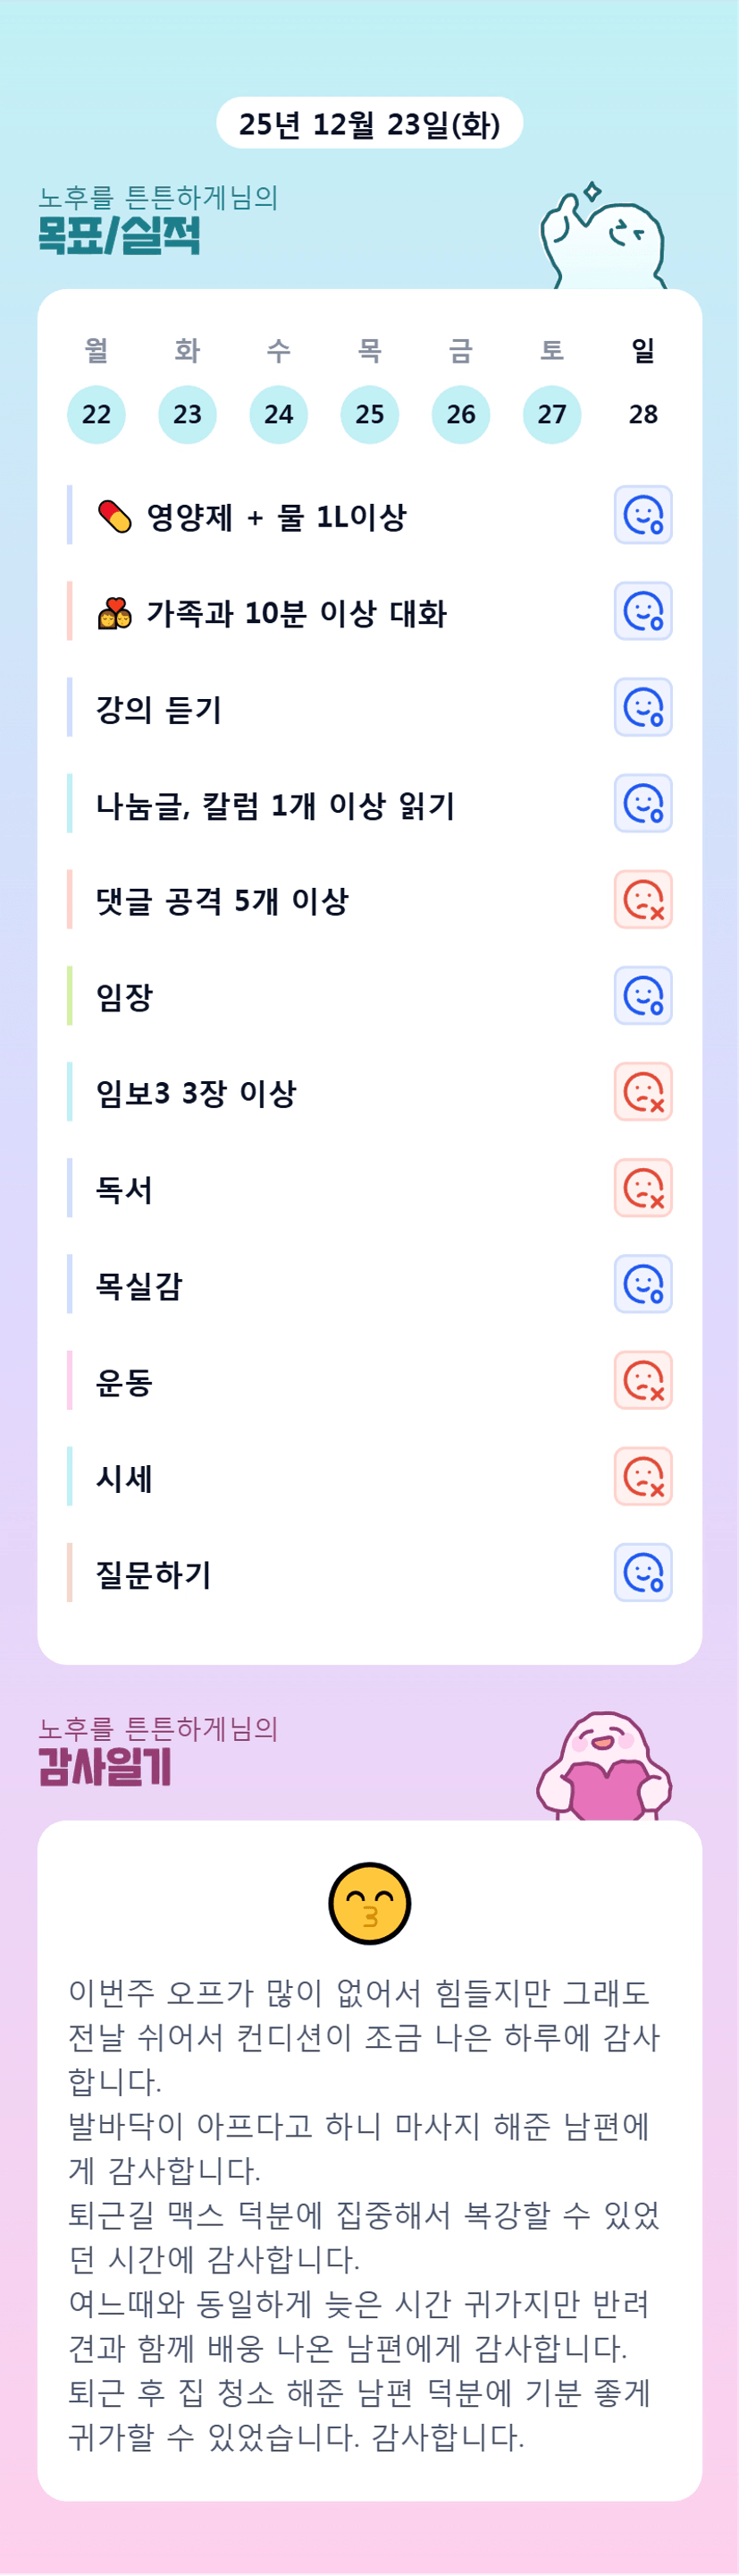This screenshot has width=739, height=2576.
Task: Click the kissing face emoji in 감사일기
Action: click(370, 1903)
